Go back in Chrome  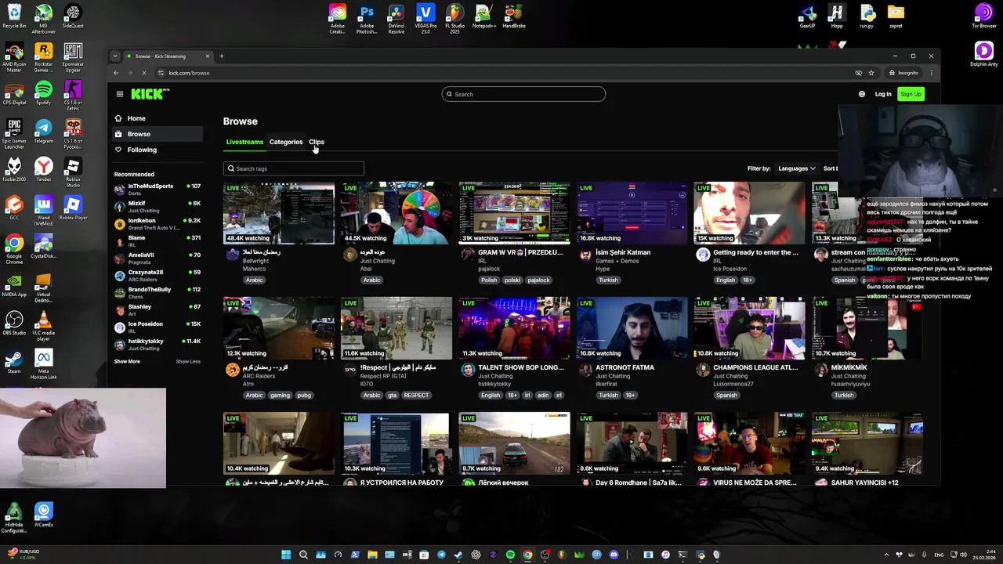point(116,73)
